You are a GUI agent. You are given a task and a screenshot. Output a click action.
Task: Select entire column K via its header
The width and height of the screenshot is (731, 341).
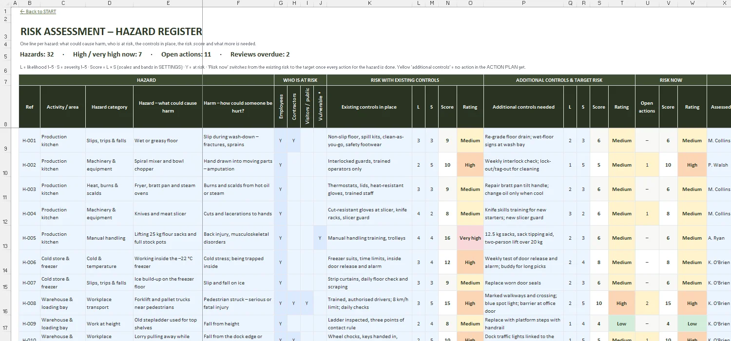pos(369,3)
